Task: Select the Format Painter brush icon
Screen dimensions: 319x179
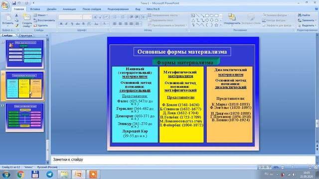Action: point(16,25)
